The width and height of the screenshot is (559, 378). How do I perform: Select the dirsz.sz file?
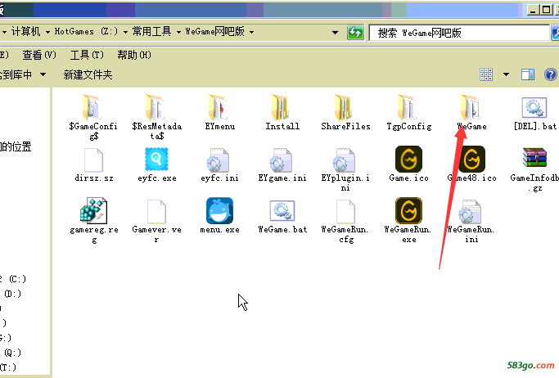(94, 164)
